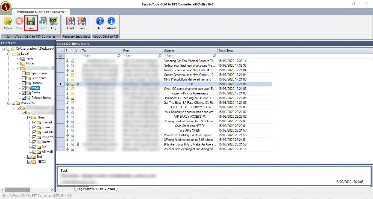Uncheck the Outbox checkbox
373x199 pixels.
[x=24, y=83]
